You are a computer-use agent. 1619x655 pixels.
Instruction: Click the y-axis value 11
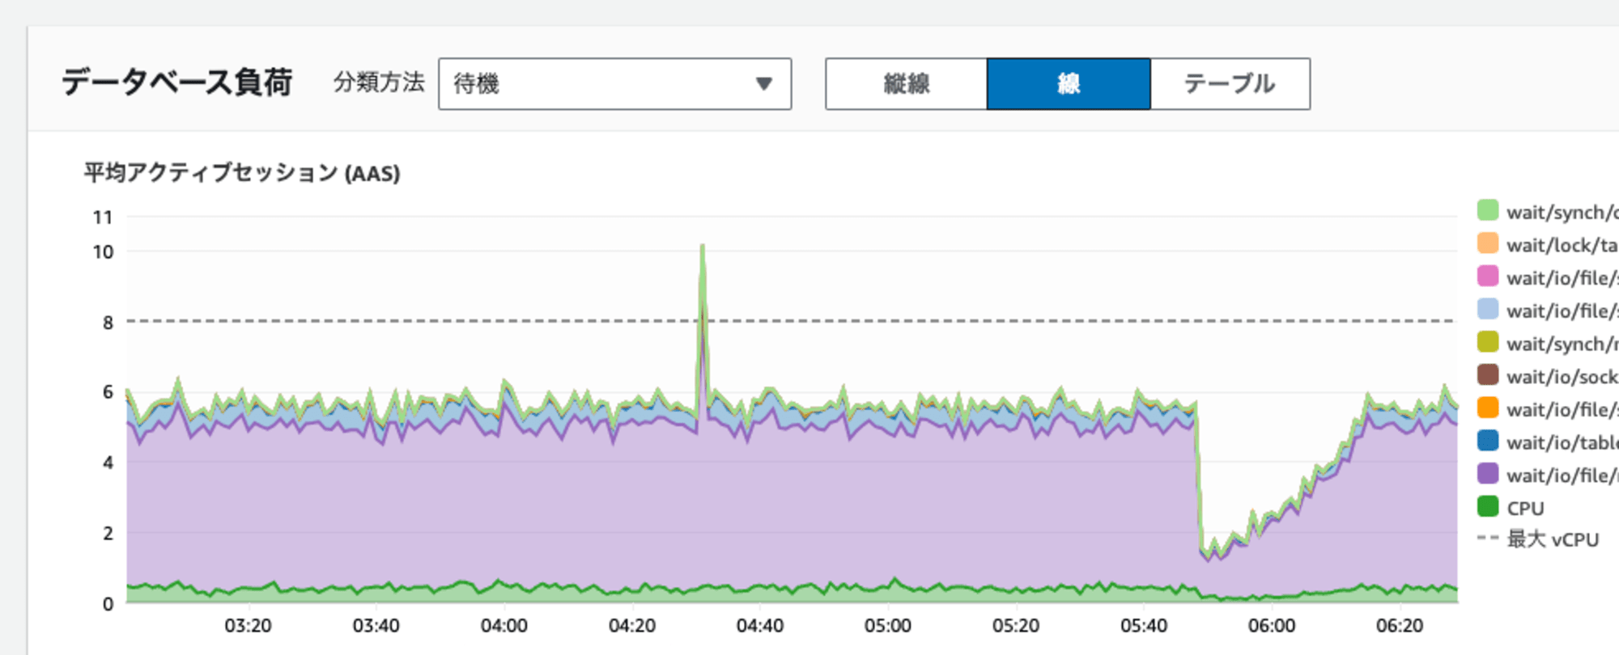(103, 218)
